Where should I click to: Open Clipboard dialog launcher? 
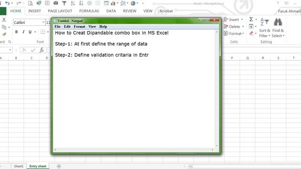pyautogui.click(x=9, y=42)
